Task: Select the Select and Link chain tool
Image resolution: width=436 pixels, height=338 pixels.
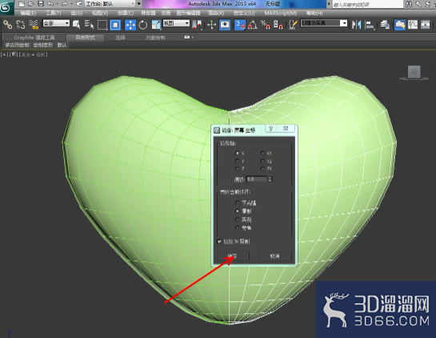Action: point(7,25)
